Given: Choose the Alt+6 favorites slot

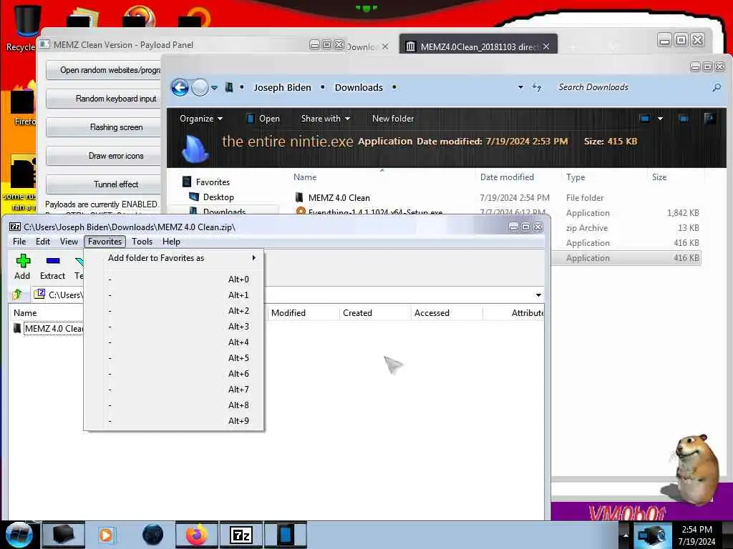Looking at the screenshot, I should coord(174,374).
